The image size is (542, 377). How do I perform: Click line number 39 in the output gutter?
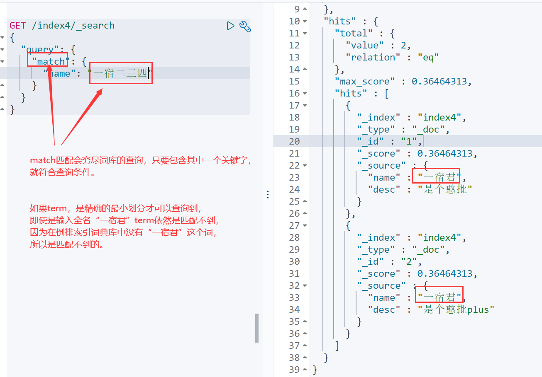pyautogui.click(x=294, y=370)
